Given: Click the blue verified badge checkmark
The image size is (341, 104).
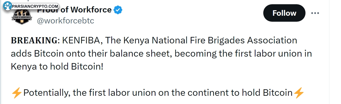Looking at the screenshot, I should tap(118, 10).
